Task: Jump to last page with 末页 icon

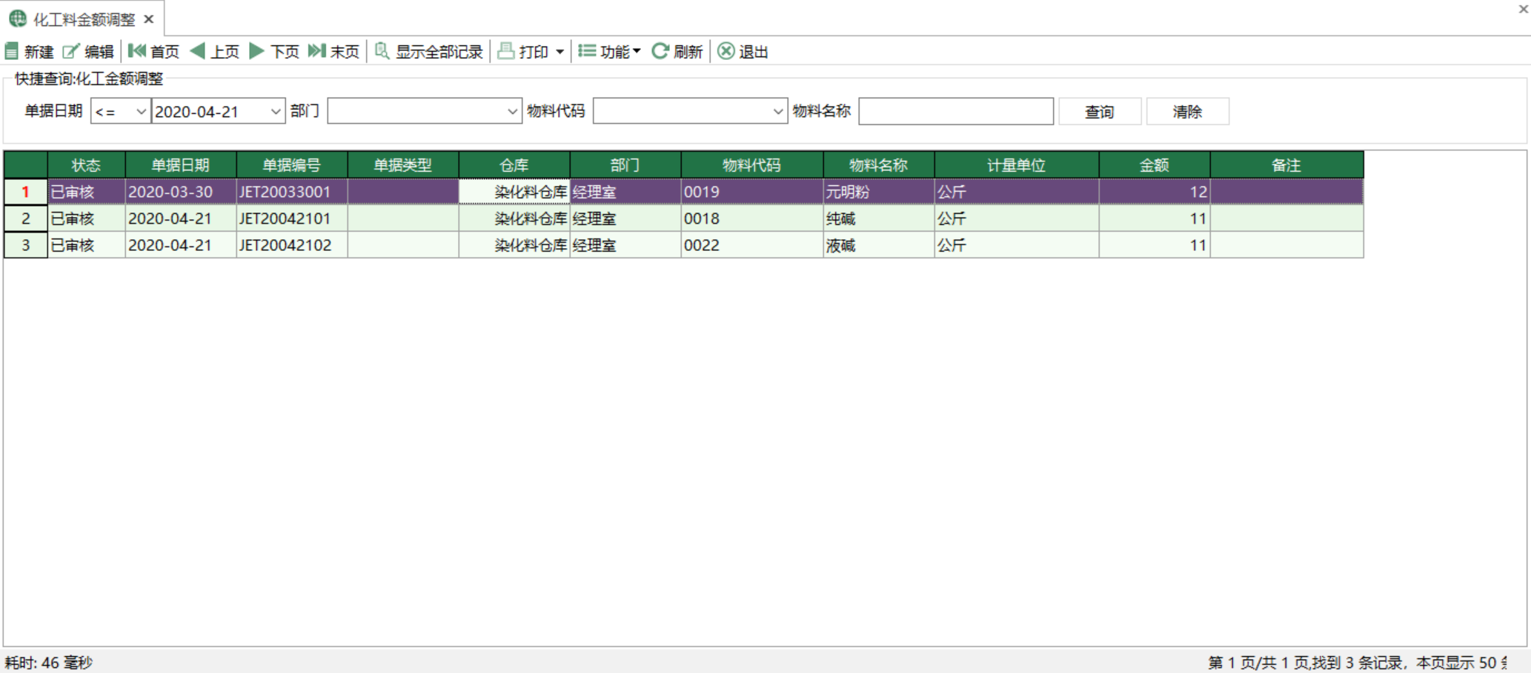Action: [317, 51]
